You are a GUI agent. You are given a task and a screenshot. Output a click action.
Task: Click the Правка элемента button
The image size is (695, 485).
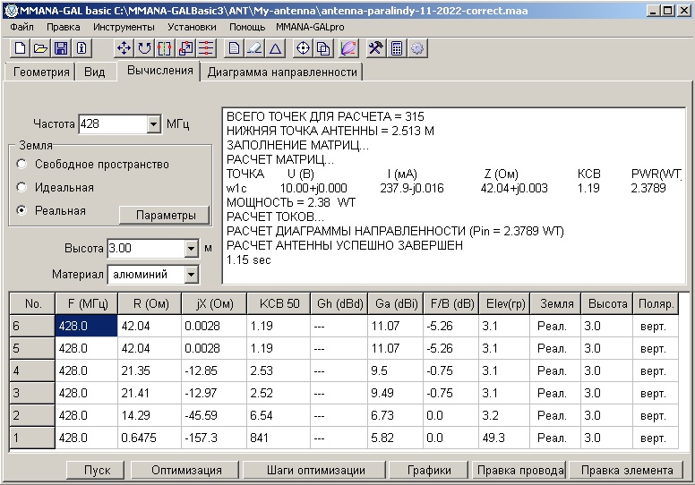627,470
